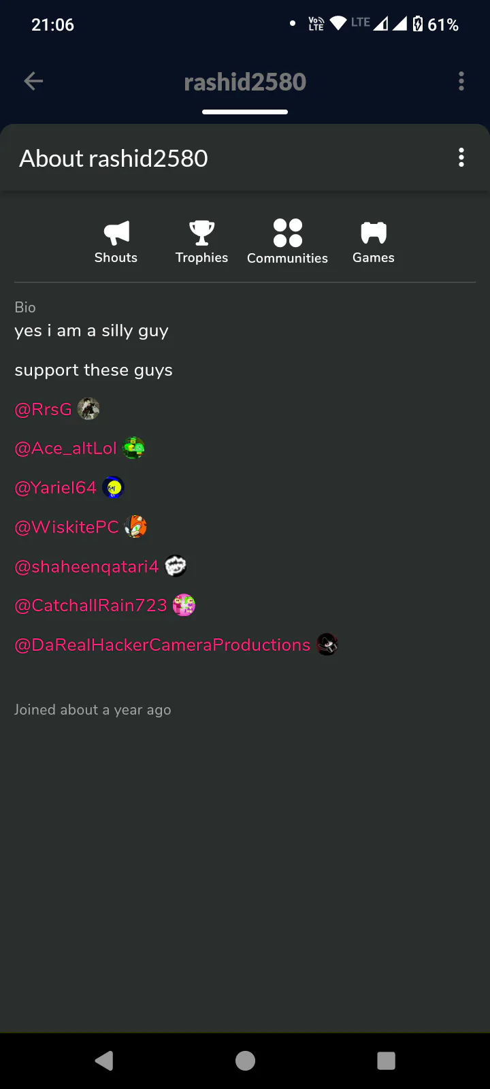Tap the Android recent apps square button
This screenshot has height=1089, width=490.
coord(386,1060)
